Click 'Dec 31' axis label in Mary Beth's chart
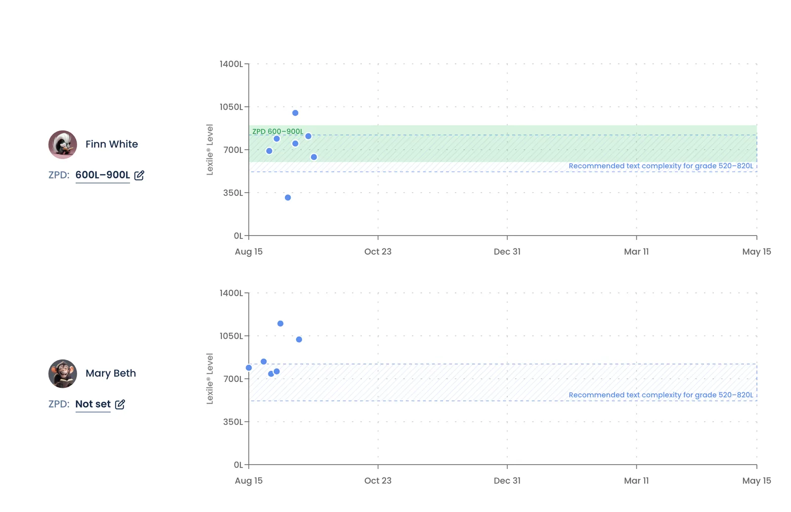Viewport: 791px width, 512px height. pos(507,480)
